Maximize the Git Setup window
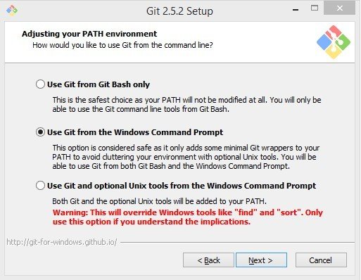The width and height of the screenshot is (361, 280). coord(315,8)
